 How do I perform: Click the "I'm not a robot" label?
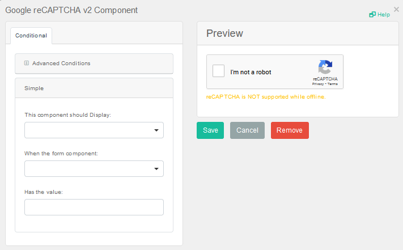[x=251, y=72]
